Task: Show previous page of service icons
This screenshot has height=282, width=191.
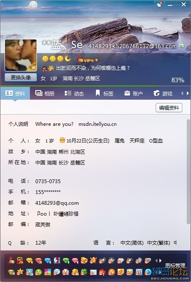Action: [x=156, y=260]
